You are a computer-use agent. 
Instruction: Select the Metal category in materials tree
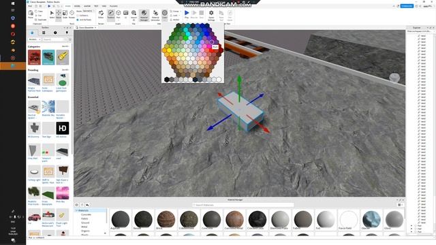84,227
